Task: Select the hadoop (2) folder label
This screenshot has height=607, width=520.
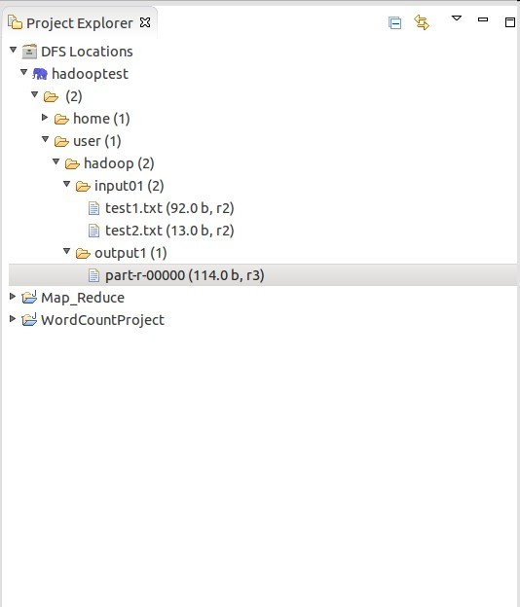Action: click(x=119, y=163)
